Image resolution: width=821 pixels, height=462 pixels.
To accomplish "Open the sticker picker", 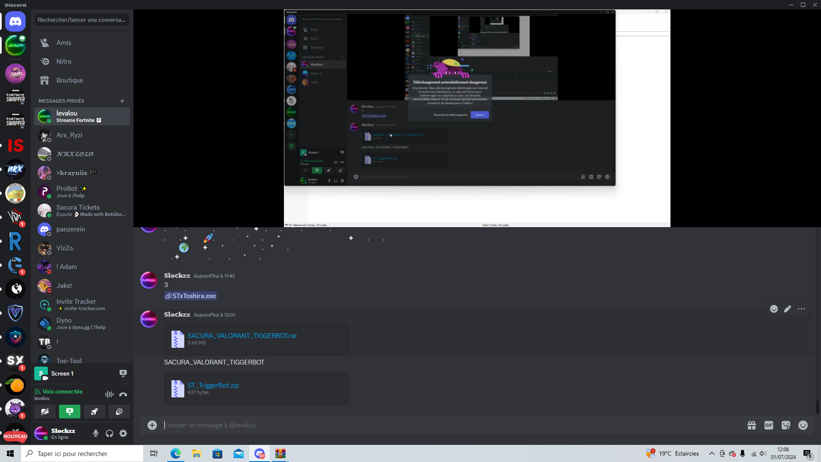I will coord(786,425).
